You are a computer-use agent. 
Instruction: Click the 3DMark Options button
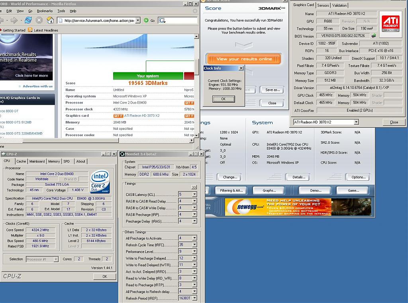coord(358,177)
